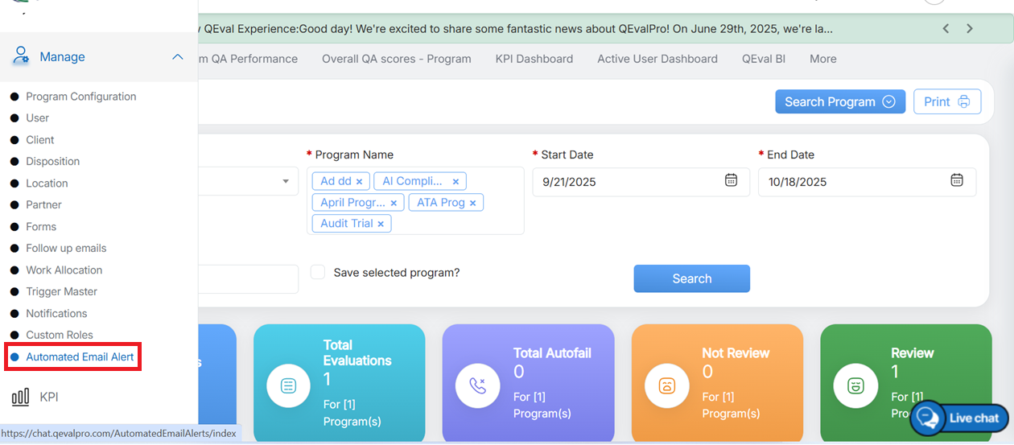
Task: Click the Total Evaluations card icon
Action: tap(288, 386)
